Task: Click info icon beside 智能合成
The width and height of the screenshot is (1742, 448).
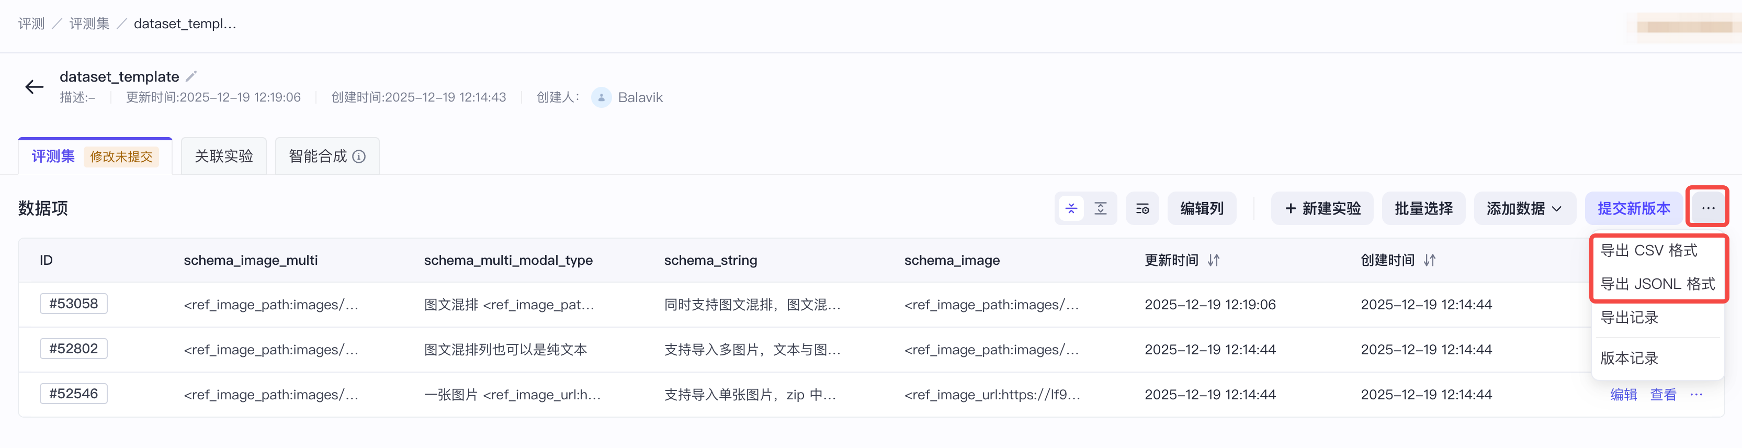Action: (x=359, y=156)
